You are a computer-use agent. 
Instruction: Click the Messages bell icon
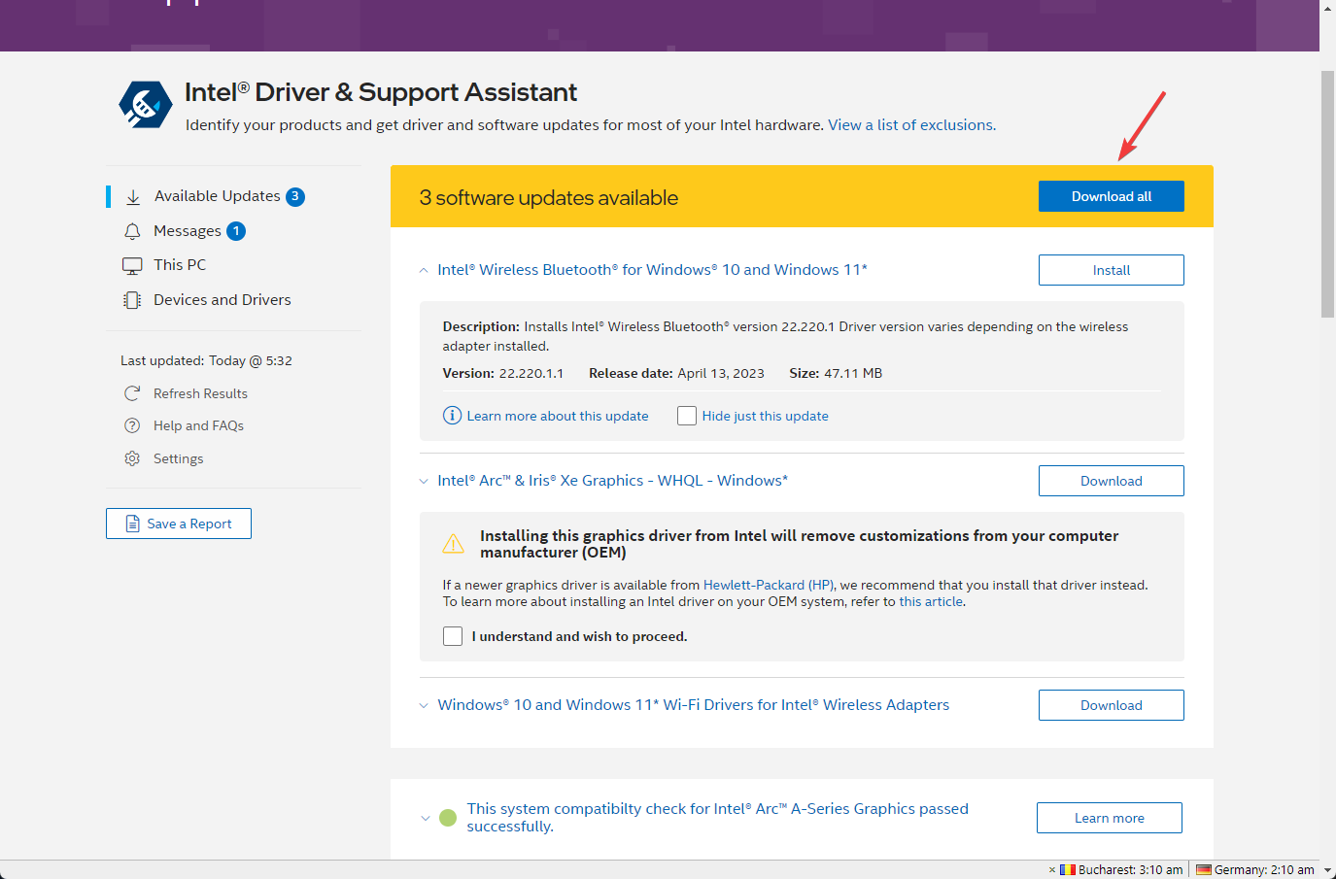[132, 231]
